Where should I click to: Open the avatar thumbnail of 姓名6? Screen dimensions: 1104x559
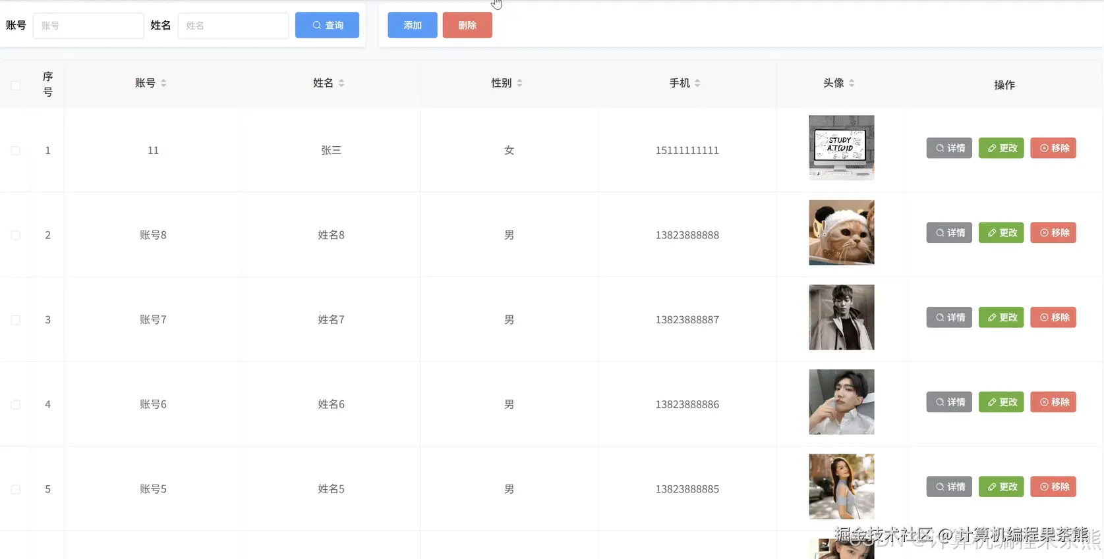842,402
